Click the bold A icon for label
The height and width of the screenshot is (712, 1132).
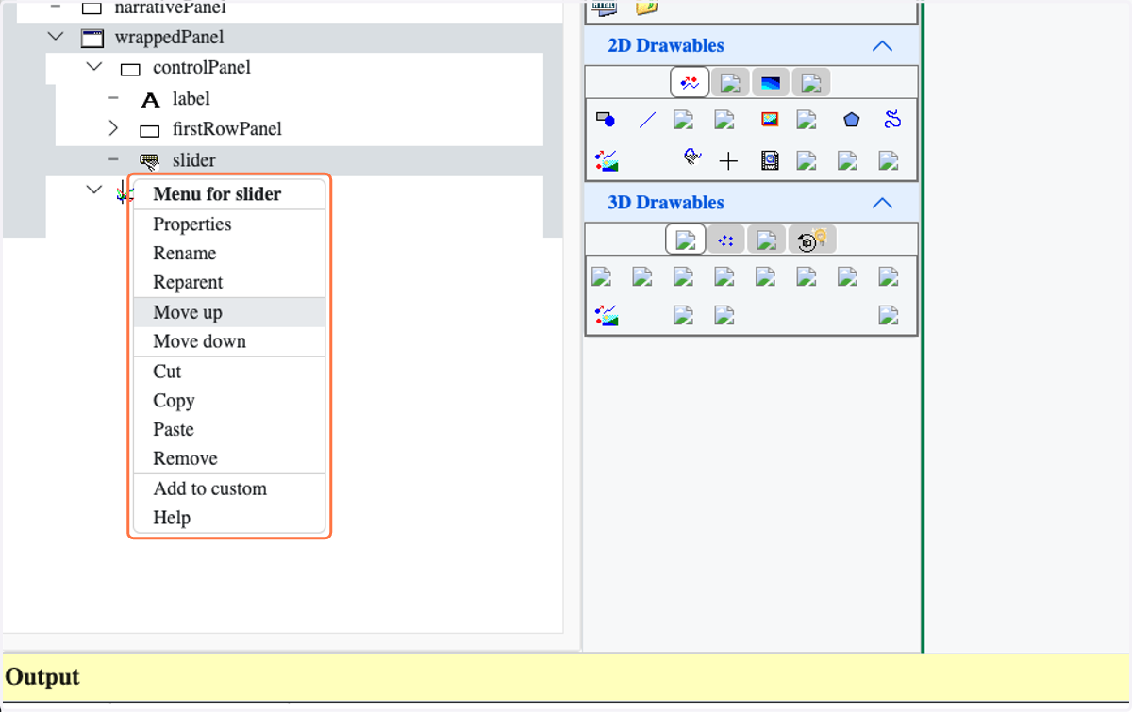click(x=150, y=100)
